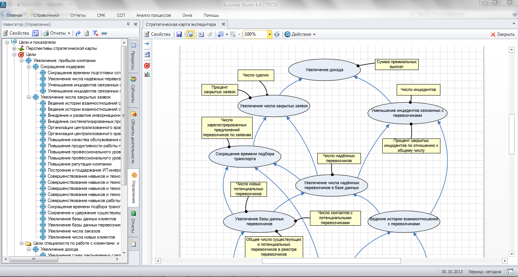Click the chain link icon in Navigator toolbar
This screenshot has width=518, height=277.
[104, 33]
